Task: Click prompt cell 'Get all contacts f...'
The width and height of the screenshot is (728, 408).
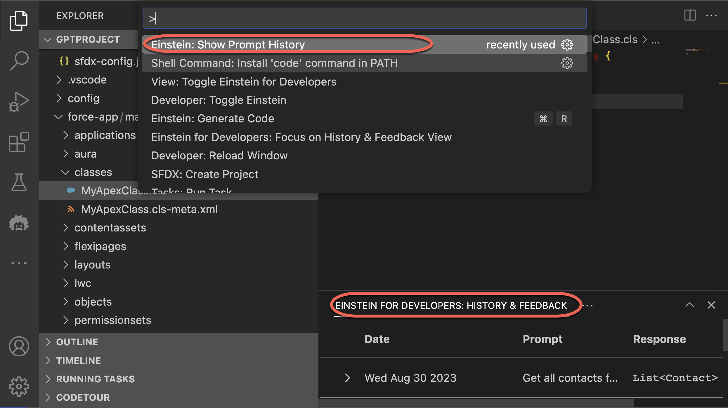Action: [x=570, y=378]
